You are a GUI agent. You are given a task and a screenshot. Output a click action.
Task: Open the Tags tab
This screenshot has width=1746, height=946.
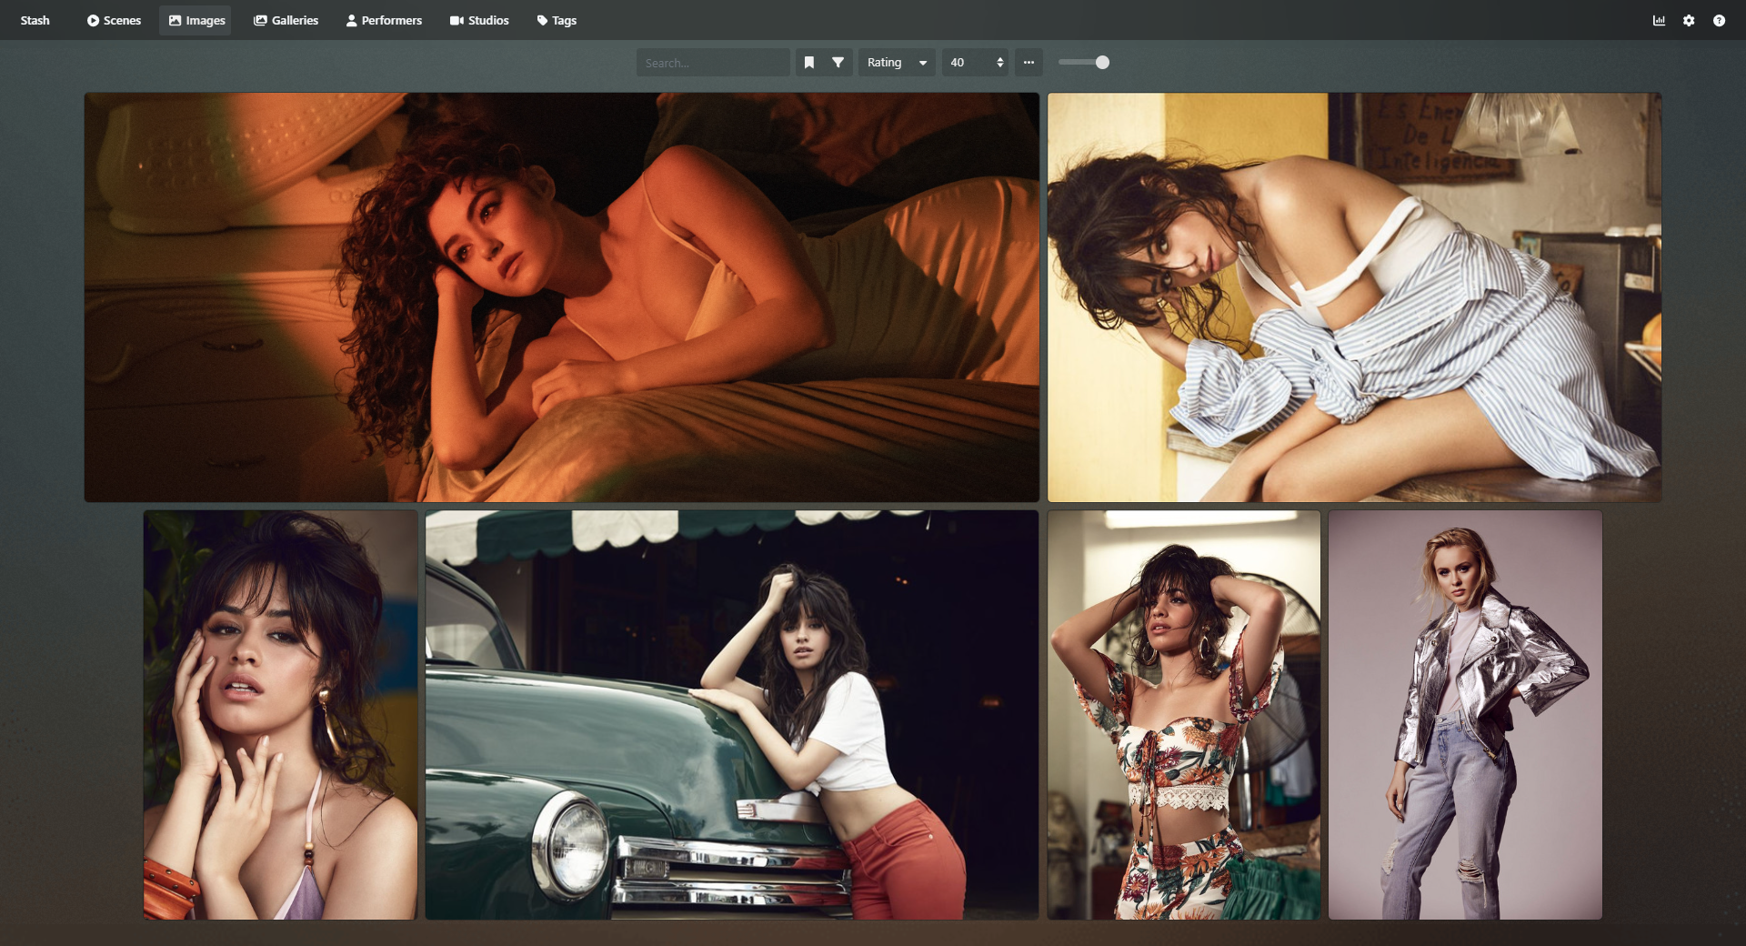click(557, 20)
